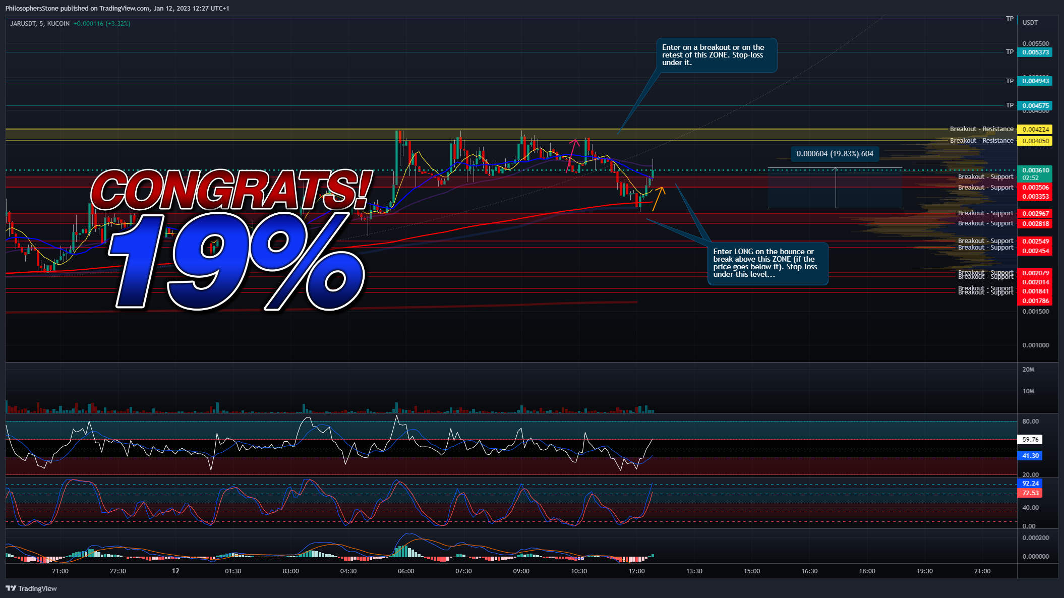
Task: Click the 01:30 time axis label
Action: (233, 571)
